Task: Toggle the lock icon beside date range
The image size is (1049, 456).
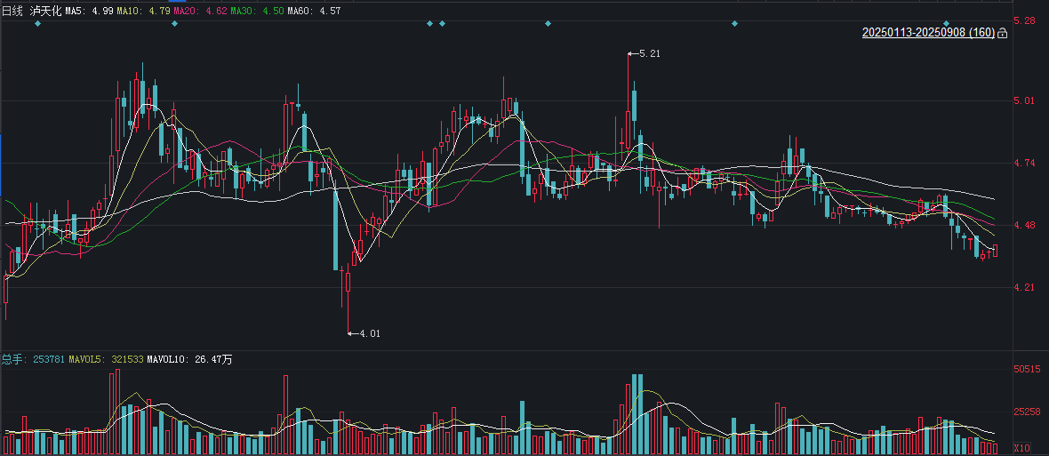Action: pos(1003,34)
